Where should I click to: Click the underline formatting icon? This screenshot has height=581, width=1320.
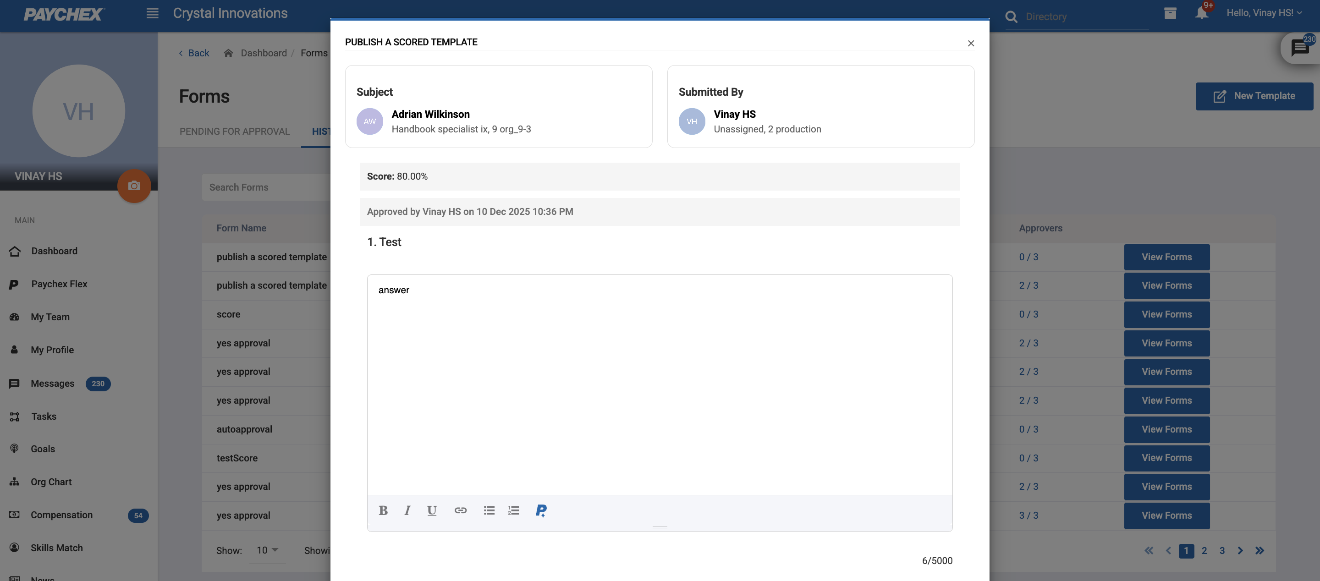[x=431, y=510]
